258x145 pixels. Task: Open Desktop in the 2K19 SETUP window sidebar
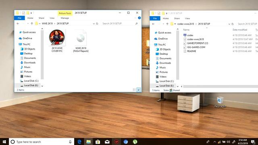click(26, 54)
